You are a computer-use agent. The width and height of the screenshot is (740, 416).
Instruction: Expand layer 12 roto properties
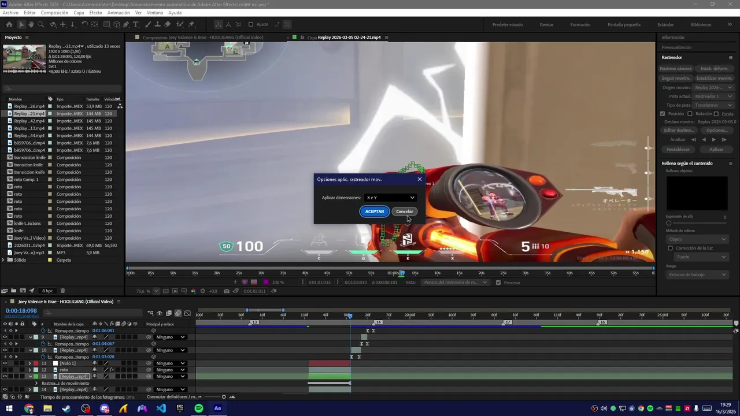coord(29,370)
